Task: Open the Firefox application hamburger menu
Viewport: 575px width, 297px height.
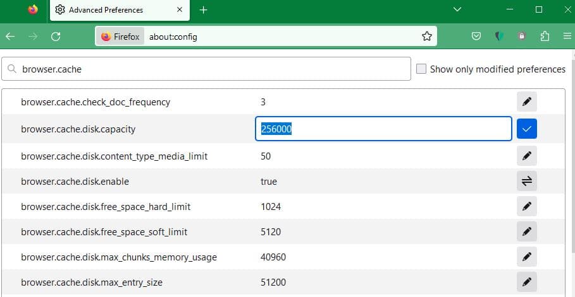Action: point(567,37)
